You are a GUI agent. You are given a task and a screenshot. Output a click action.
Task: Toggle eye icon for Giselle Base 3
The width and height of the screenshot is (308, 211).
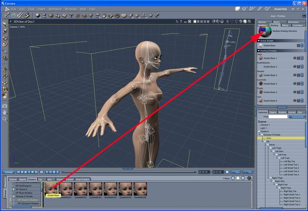pos(295,75)
